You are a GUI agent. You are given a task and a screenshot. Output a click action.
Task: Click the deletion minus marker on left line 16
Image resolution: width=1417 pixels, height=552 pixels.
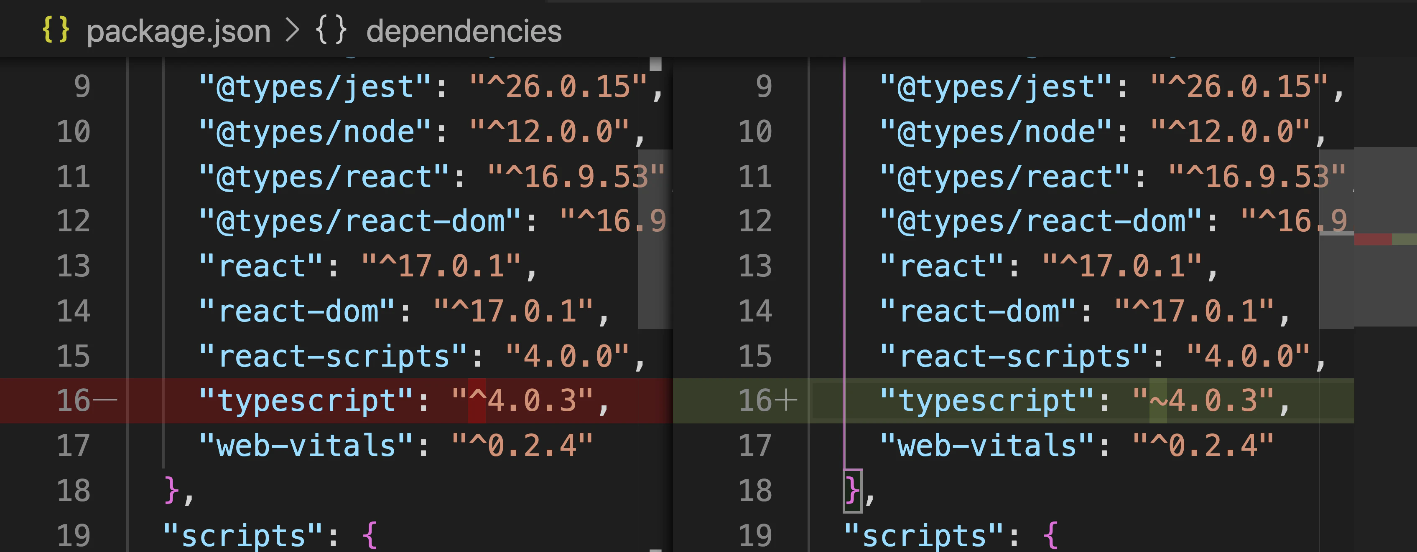click(x=106, y=400)
